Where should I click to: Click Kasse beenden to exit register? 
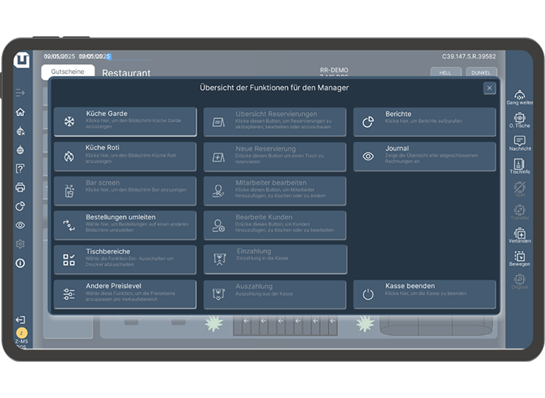point(424,295)
